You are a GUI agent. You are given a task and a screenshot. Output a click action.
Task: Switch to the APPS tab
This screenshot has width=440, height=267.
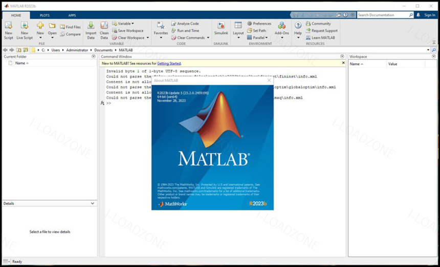pyautogui.click(x=72, y=15)
